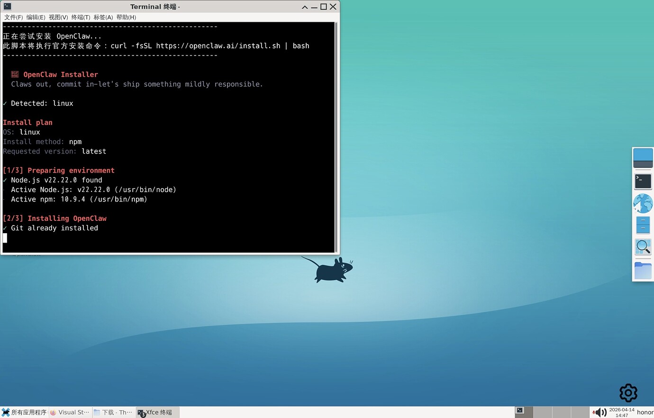Switch to Visual Studio Code taskbar window
654x418 pixels.
[x=70, y=412]
